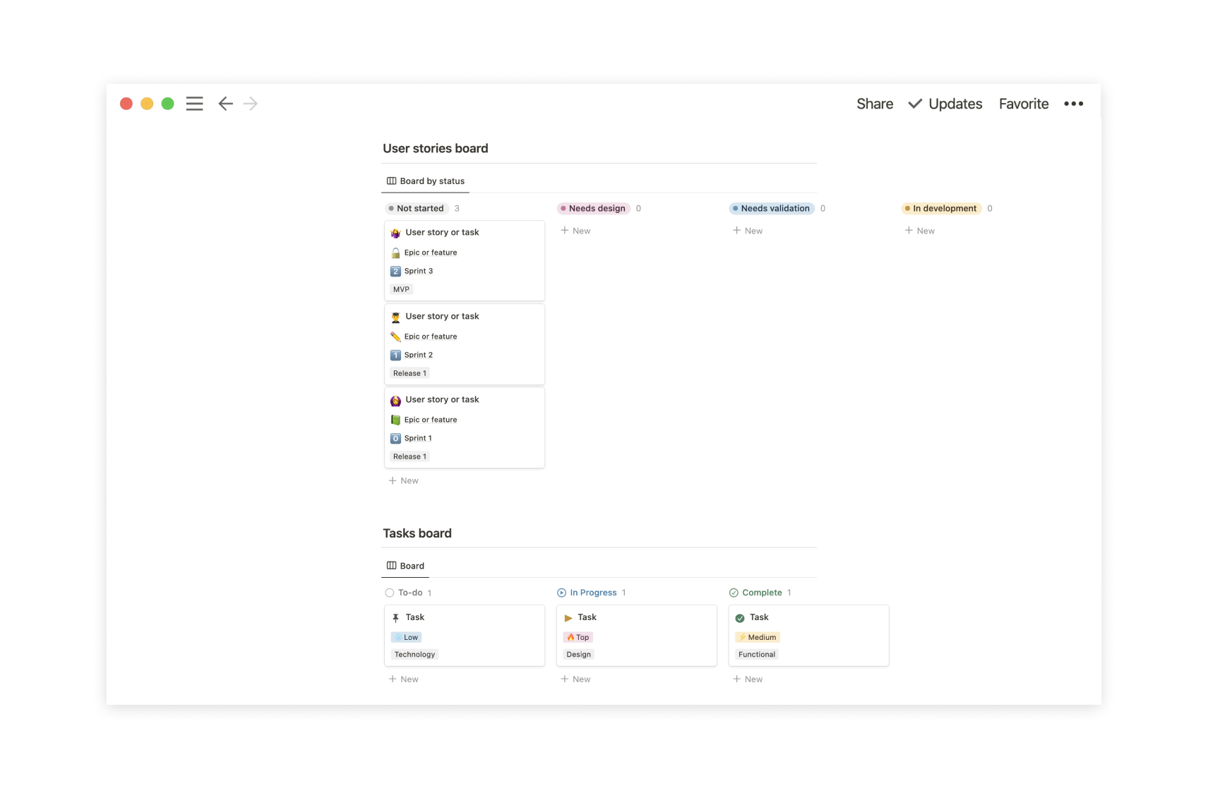This screenshot has height=788, width=1208.
Task: Click pencil icon beside Epic or feature
Action: pos(395,337)
